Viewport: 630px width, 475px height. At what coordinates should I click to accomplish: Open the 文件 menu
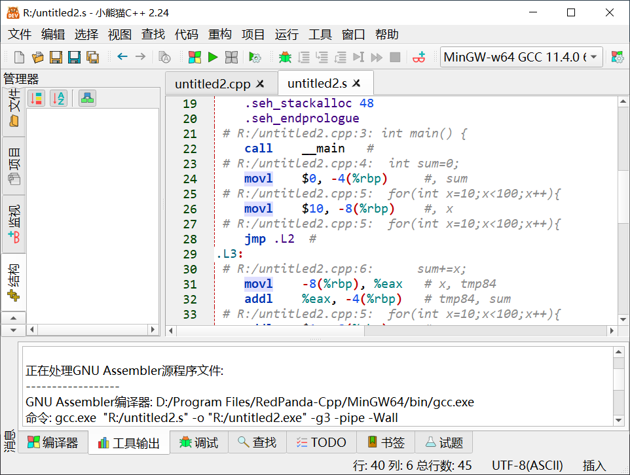pyautogui.click(x=19, y=35)
